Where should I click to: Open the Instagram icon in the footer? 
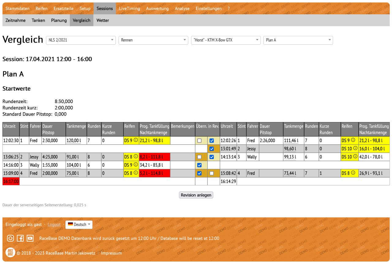click(10, 238)
